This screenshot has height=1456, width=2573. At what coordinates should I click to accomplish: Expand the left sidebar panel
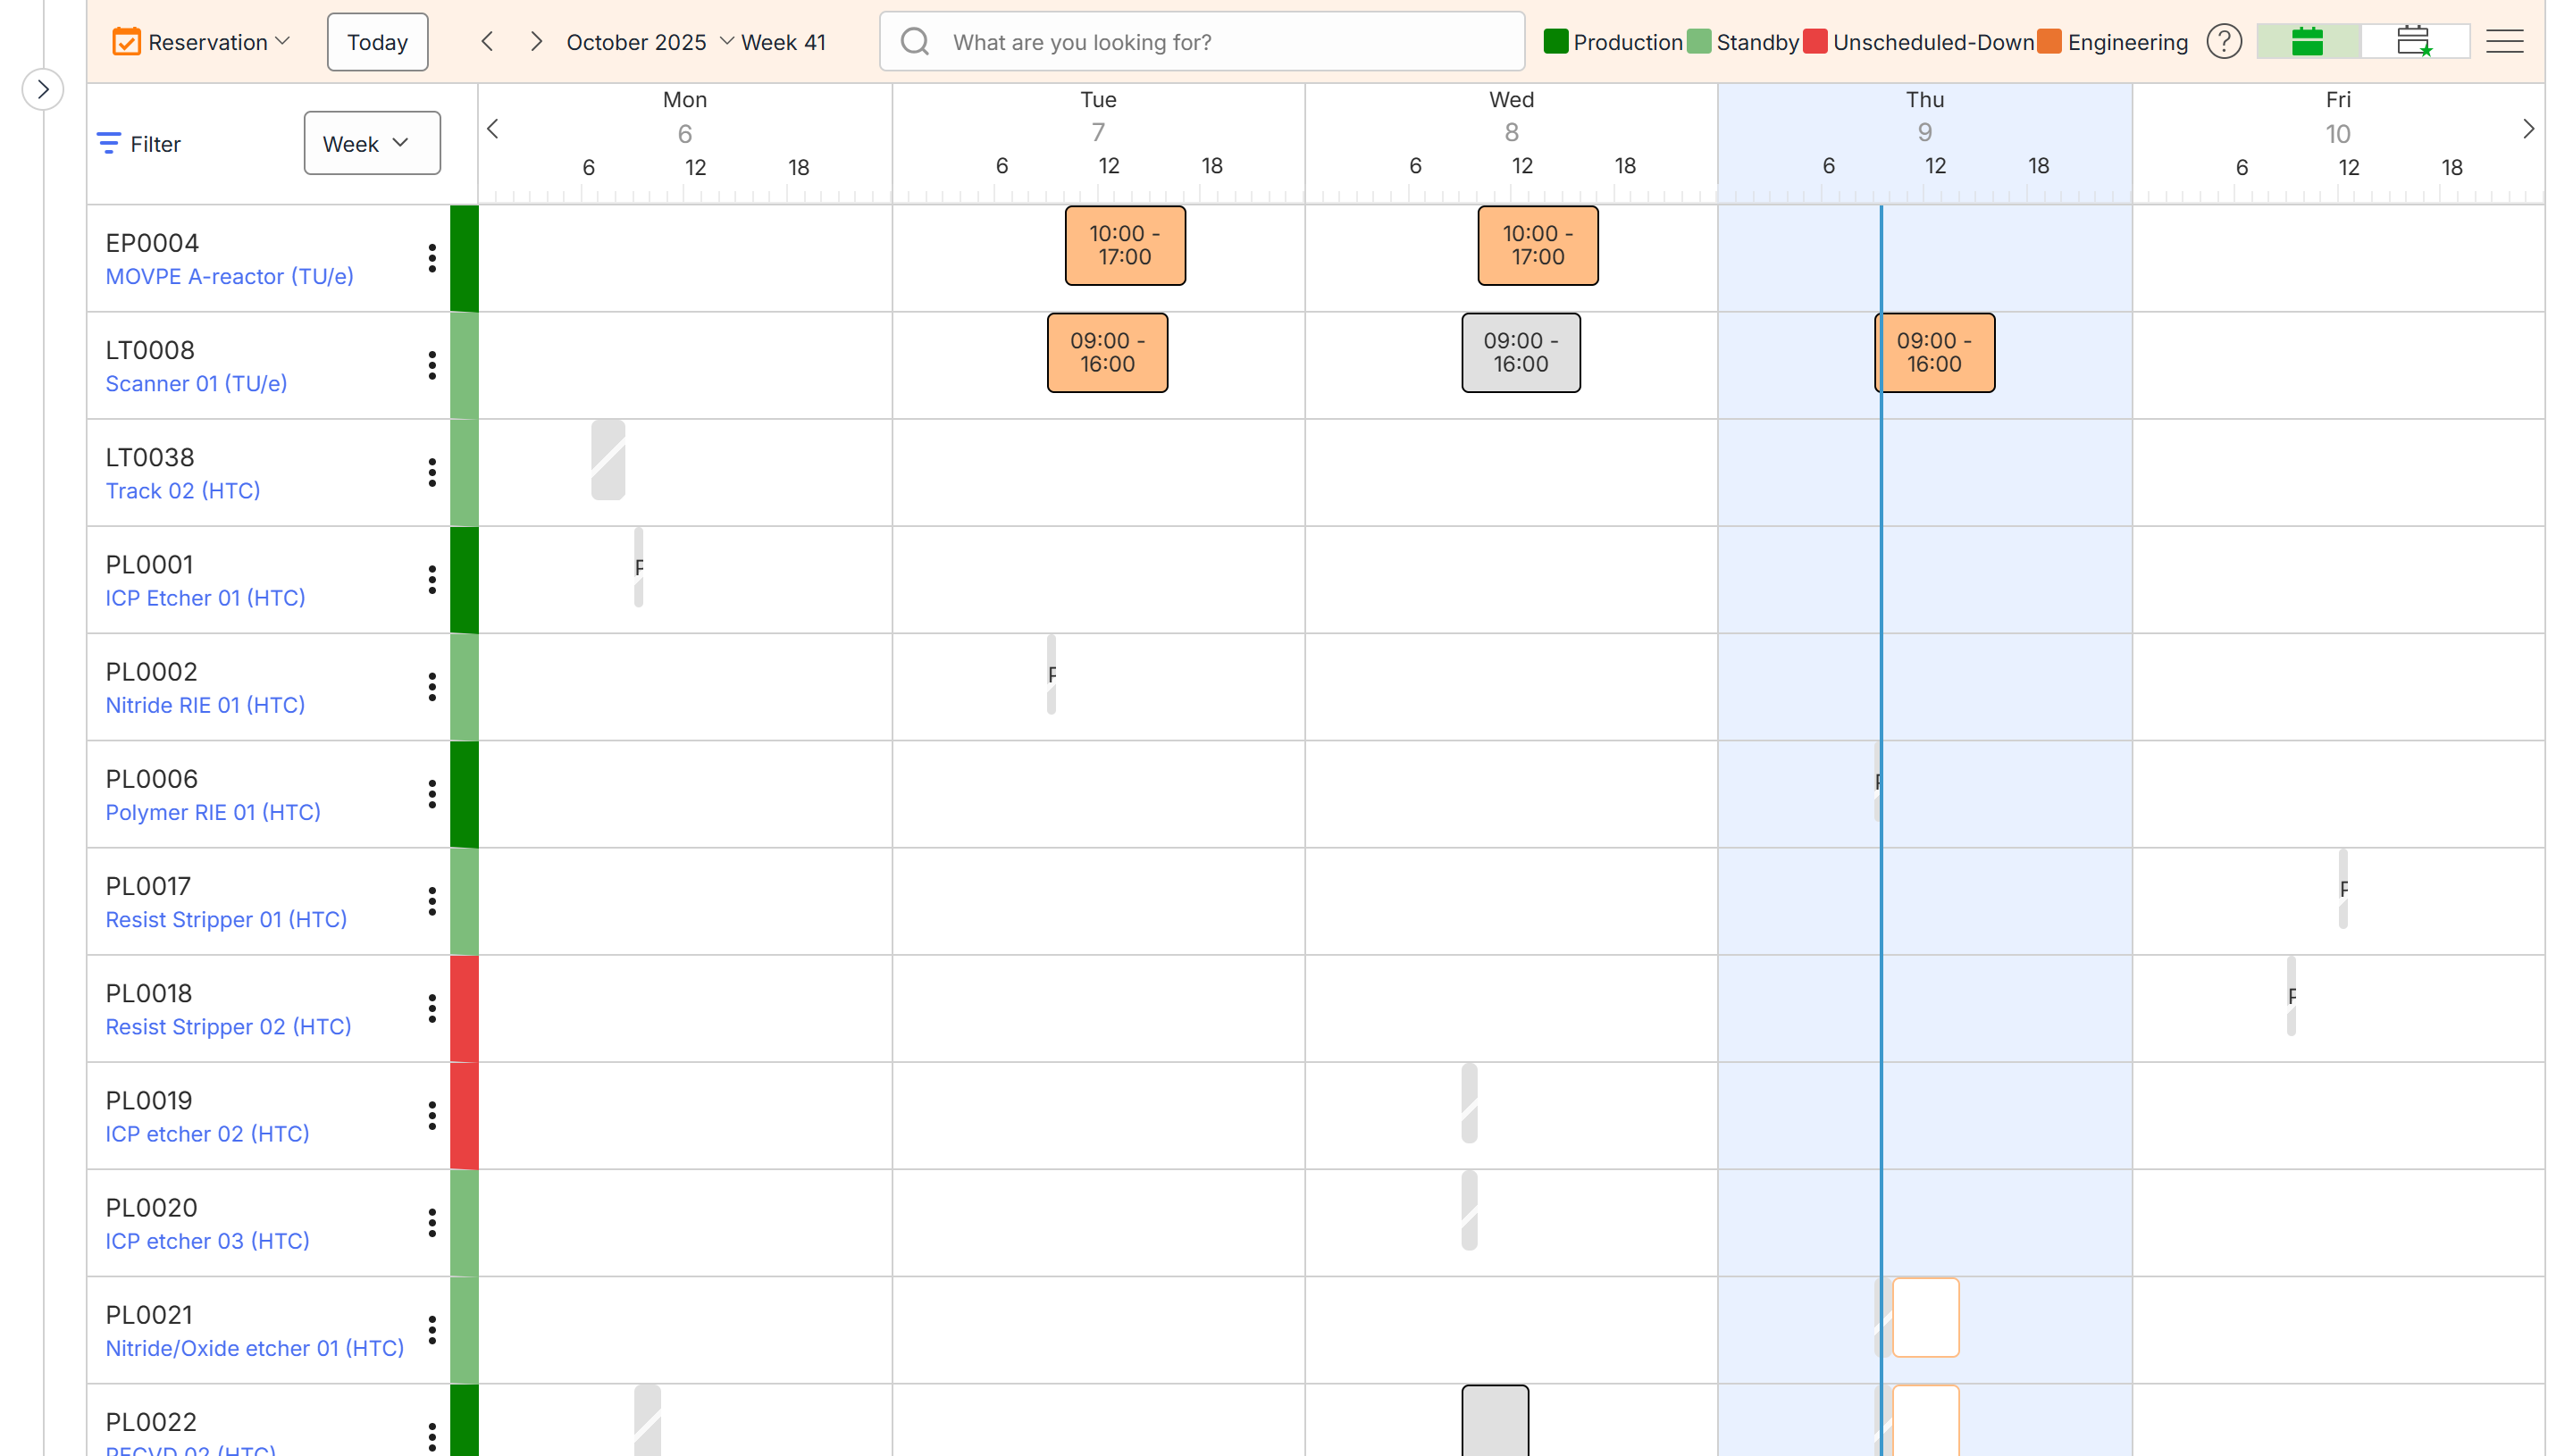point(43,89)
